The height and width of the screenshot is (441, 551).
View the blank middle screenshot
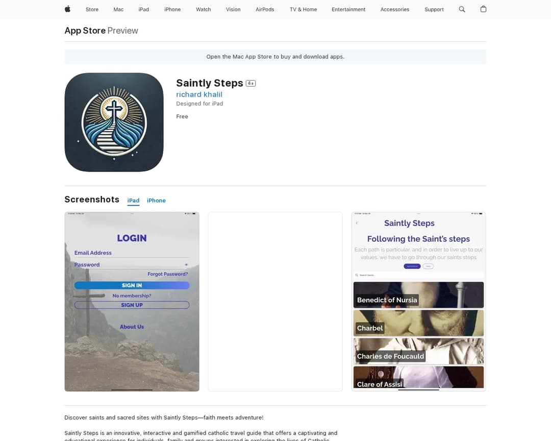pos(275,301)
